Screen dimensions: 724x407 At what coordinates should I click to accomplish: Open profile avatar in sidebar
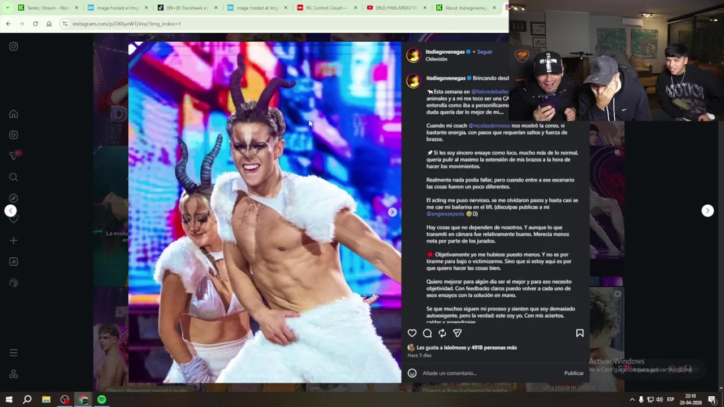[14, 283]
